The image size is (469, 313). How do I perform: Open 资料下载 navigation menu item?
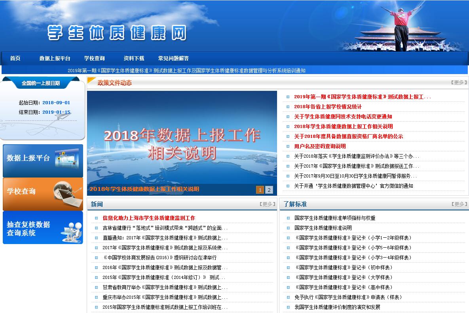(134, 58)
